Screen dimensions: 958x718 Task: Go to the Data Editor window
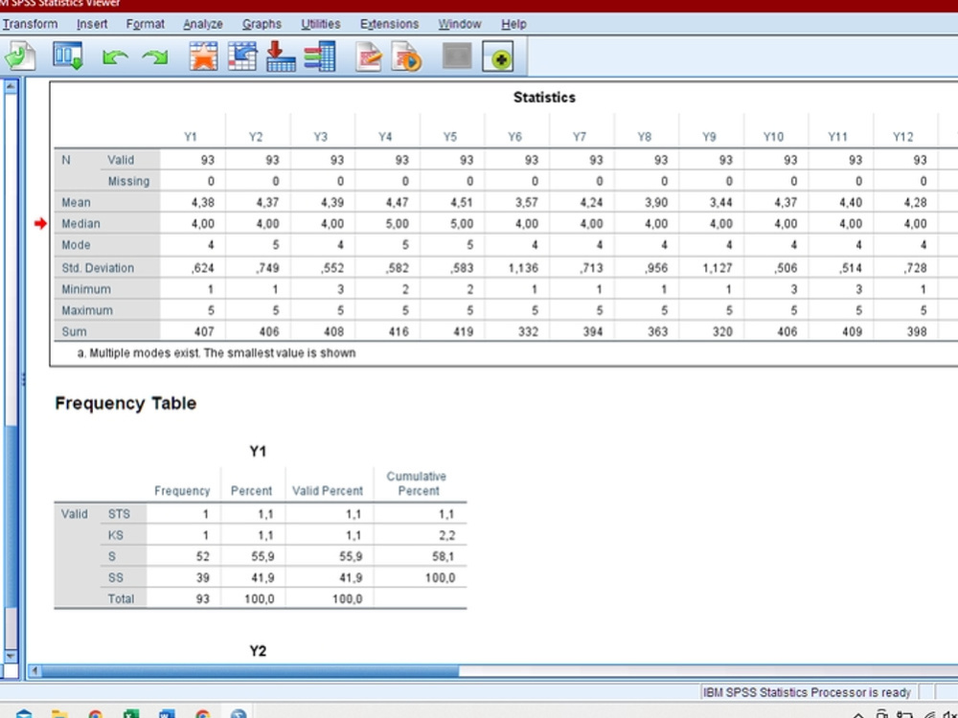67,56
